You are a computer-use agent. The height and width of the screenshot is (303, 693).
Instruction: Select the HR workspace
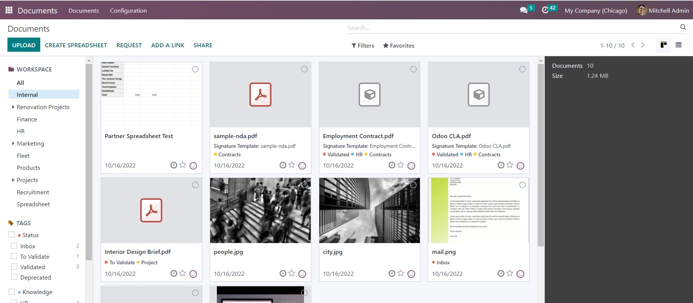point(21,131)
